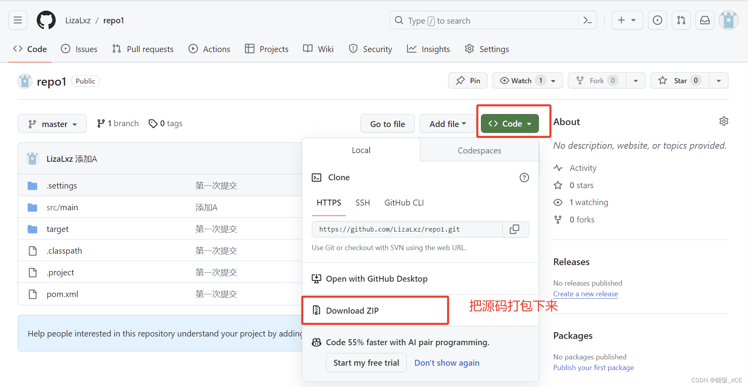
Task: Open repo1 link in breadcrumb
Action: [114, 21]
